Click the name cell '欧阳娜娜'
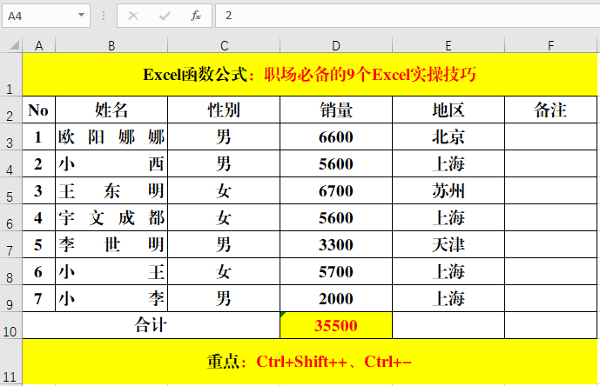Image resolution: width=600 pixels, height=386 pixels. [111, 136]
